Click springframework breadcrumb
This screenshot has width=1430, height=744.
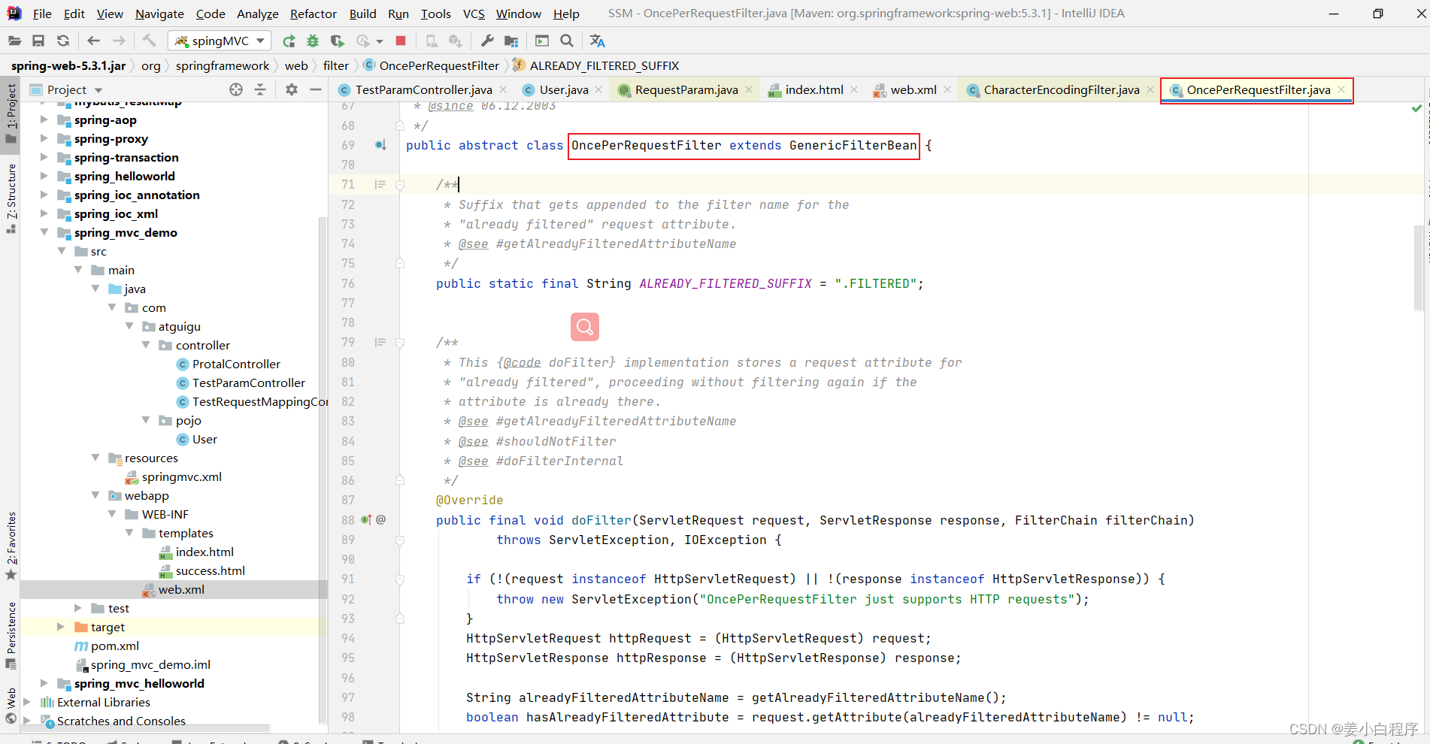(223, 65)
